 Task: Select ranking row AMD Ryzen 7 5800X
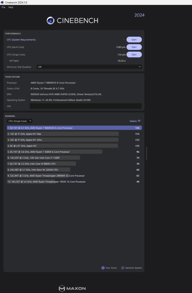74,152
